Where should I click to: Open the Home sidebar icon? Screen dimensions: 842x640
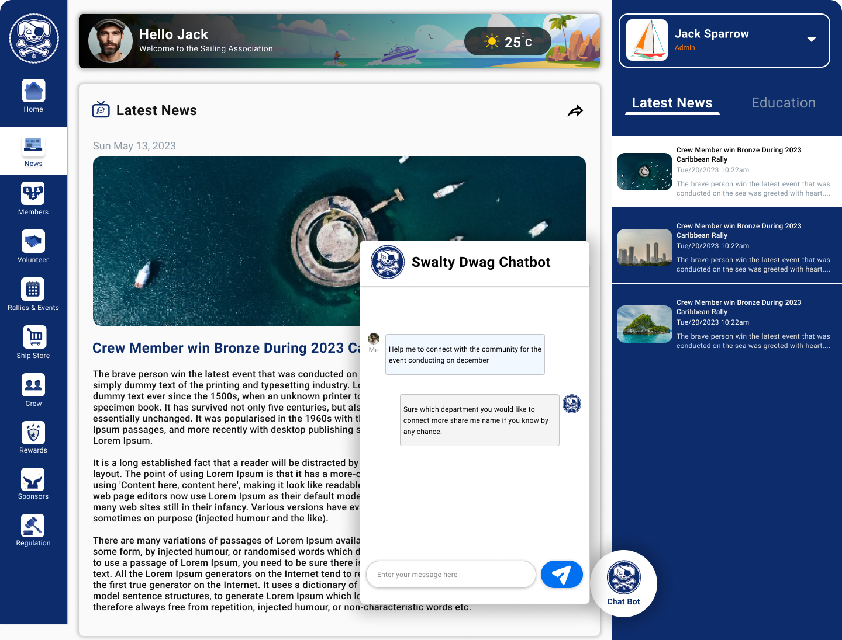pos(33,91)
